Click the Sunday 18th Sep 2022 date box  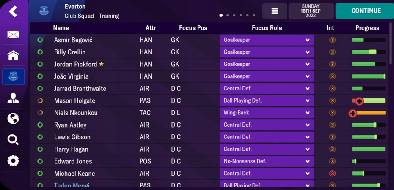311,11
